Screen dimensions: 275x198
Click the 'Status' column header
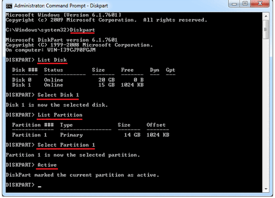coord(54,70)
